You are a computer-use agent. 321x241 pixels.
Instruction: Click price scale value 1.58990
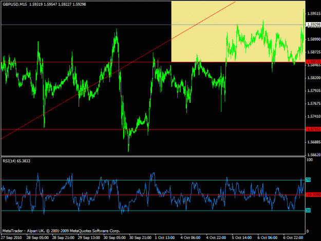[x=314, y=40]
